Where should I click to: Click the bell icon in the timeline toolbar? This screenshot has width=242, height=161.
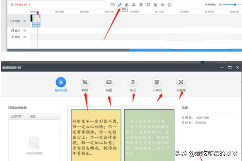(134, 5)
